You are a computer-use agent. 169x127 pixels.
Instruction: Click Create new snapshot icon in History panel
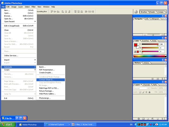pyautogui.click(x=157, y=79)
